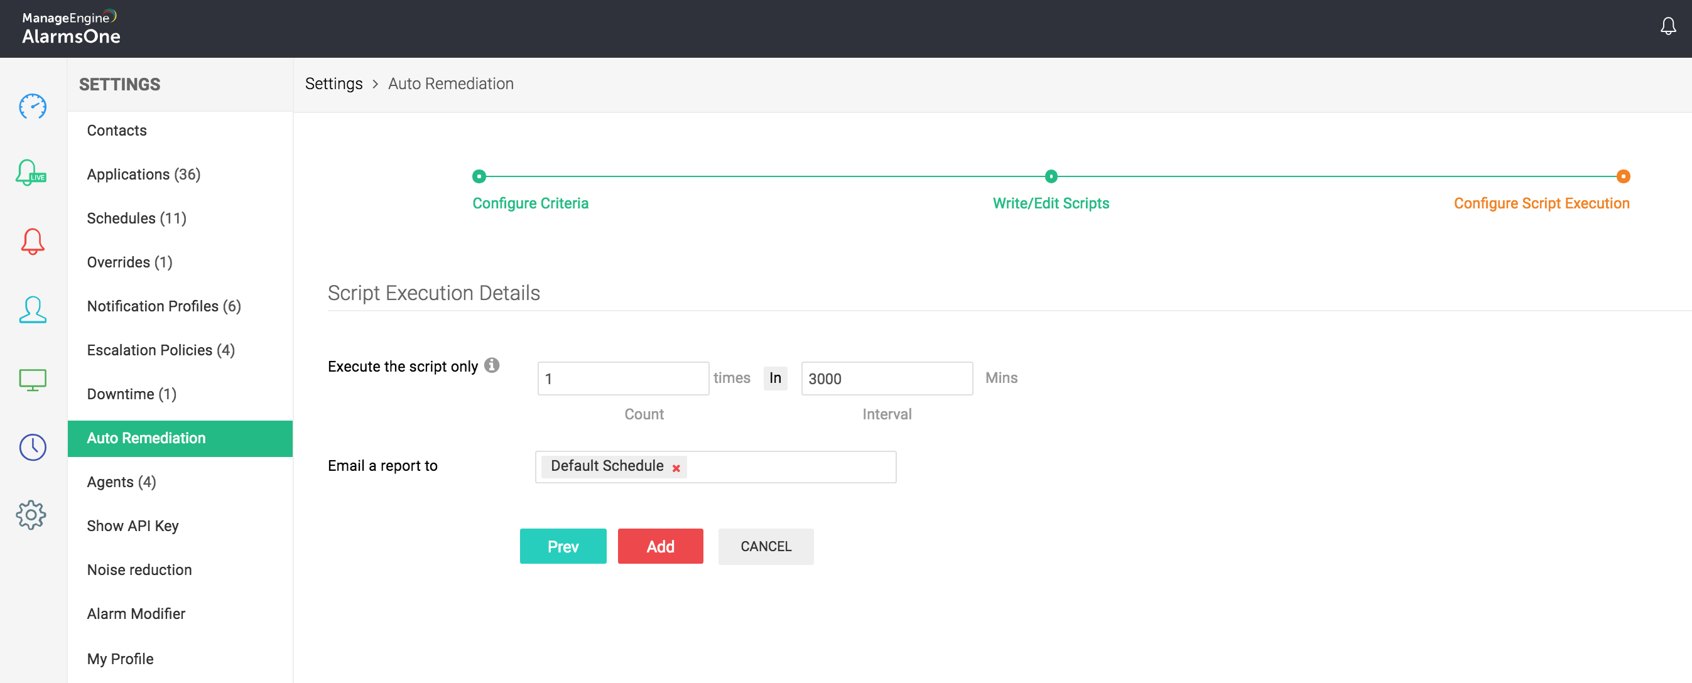This screenshot has width=1692, height=683.
Task: Open the live alarms bell icon
Action: click(31, 173)
